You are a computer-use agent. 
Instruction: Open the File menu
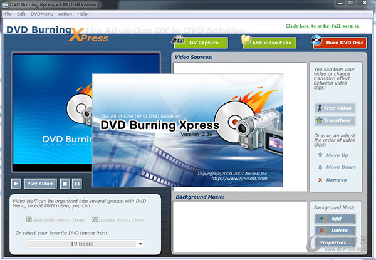coord(8,14)
